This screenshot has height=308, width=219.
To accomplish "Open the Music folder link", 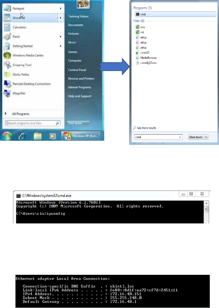I will (72, 42).
